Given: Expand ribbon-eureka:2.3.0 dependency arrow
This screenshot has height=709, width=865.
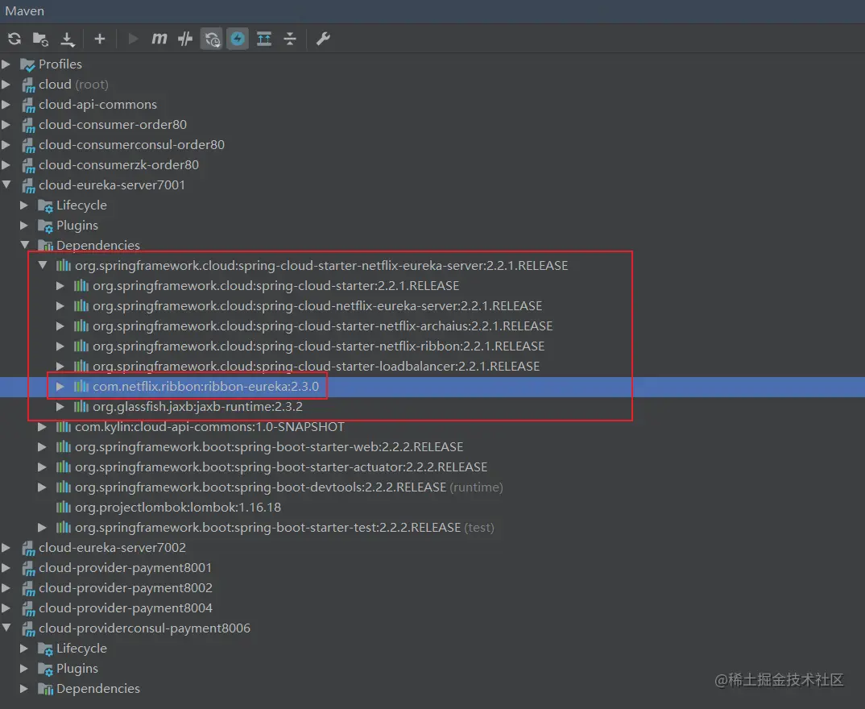Looking at the screenshot, I should pos(60,386).
